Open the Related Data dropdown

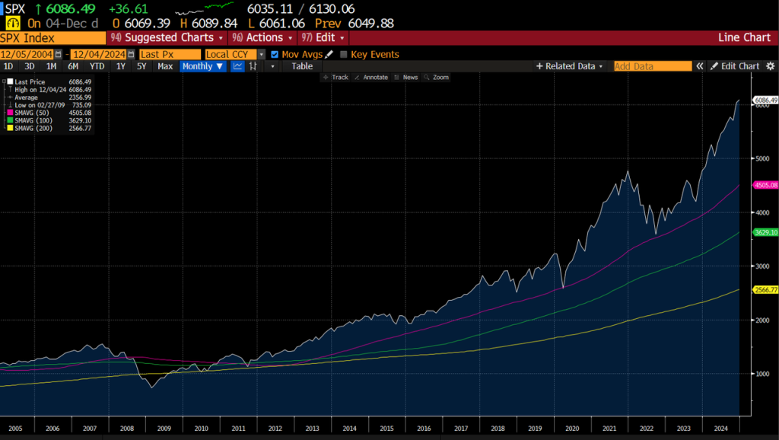(570, 66)
